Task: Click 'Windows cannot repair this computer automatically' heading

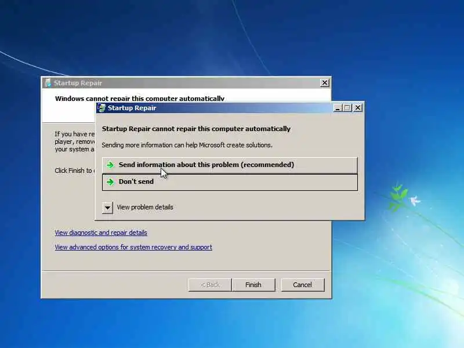Action: click(140, 99)
